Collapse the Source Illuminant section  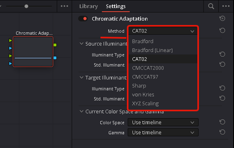81,44
